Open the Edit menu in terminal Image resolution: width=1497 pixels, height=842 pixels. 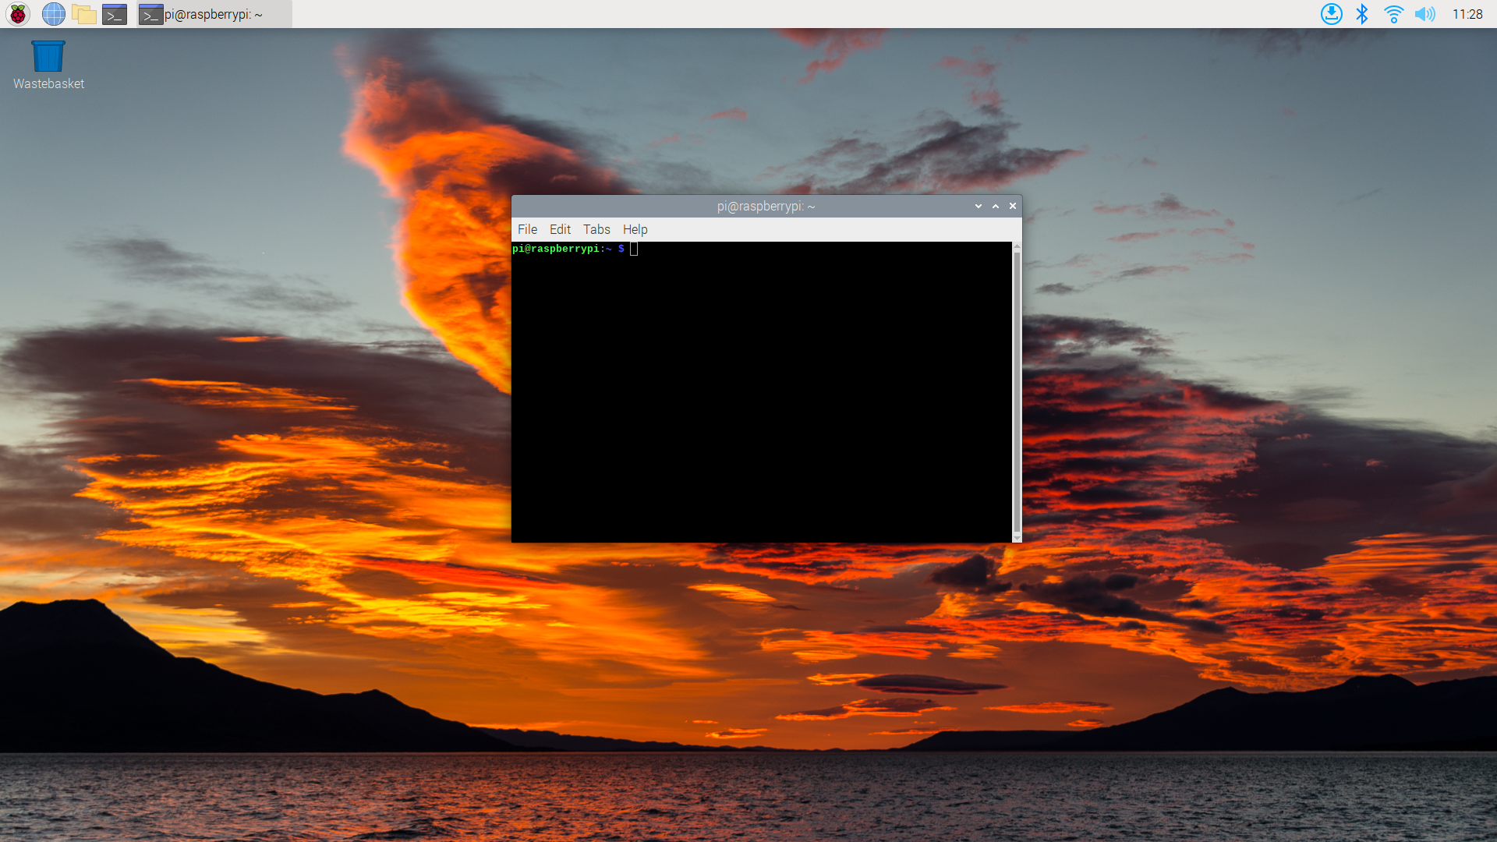(x=560, y=229)
